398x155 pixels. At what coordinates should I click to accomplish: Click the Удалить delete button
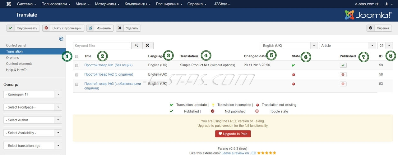[x=128, y=28]
